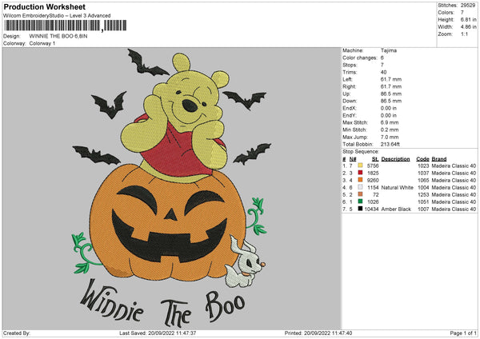Screen dimensions: 480x339
Task: Click the "EndX:" label
Action: pyautogui.click(x=350, y=108)
